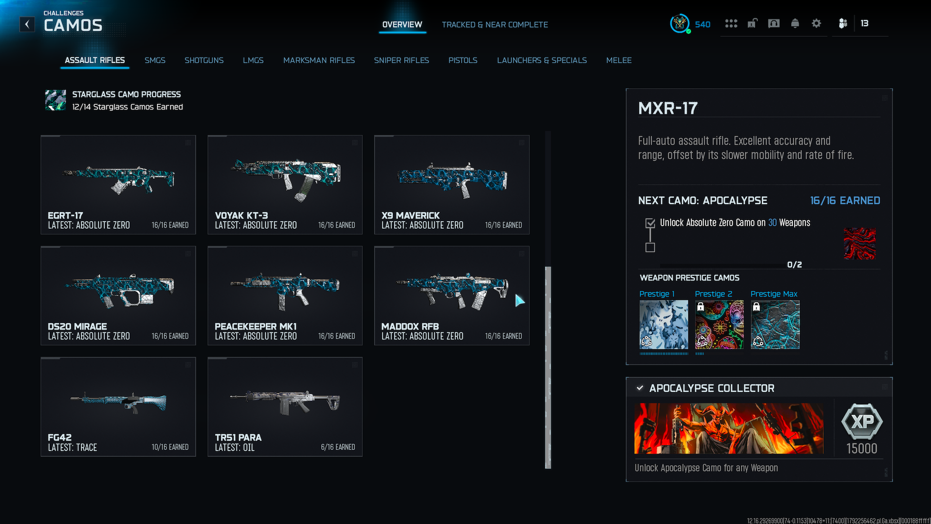This screenshot has width=931, height=524.
Task: Select the LMGs category tab
Action: coord(253,60)
